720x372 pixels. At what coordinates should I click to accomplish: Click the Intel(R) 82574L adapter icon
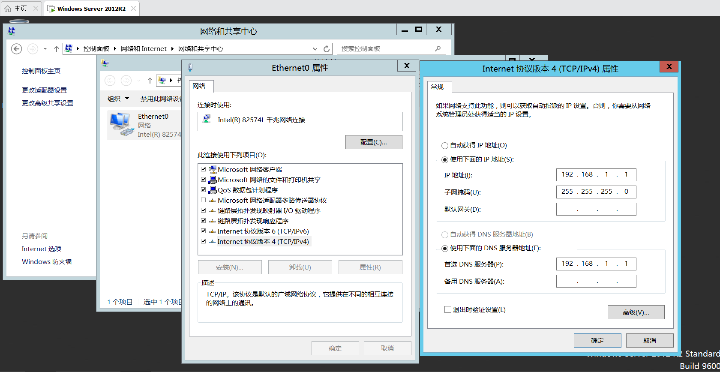click(207, 120)
